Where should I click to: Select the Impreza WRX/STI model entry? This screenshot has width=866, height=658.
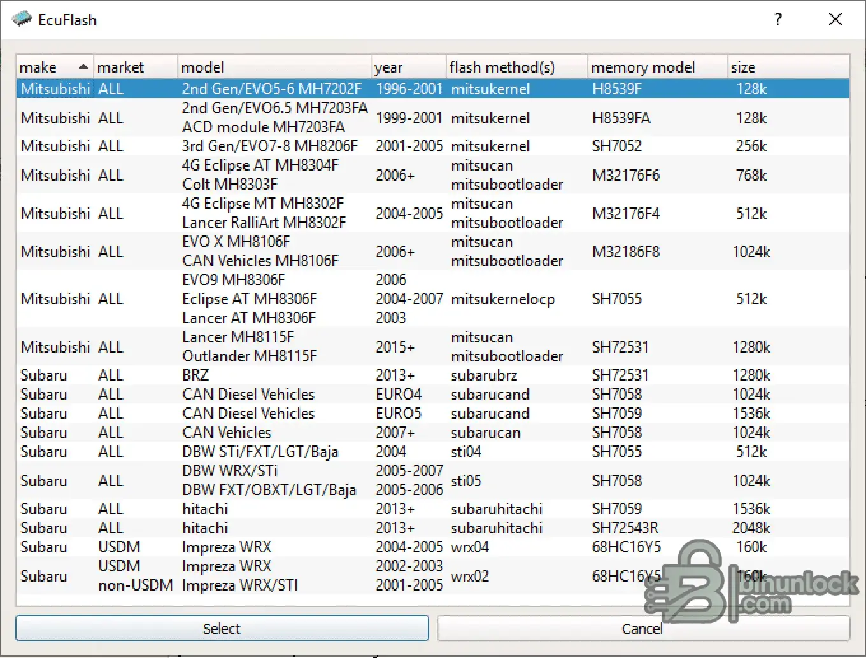coord(240,585)
